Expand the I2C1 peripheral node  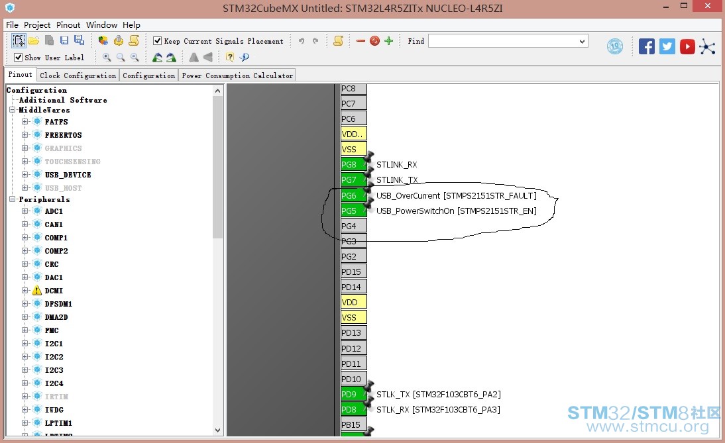pyautogui.click(x=25, y=343)
